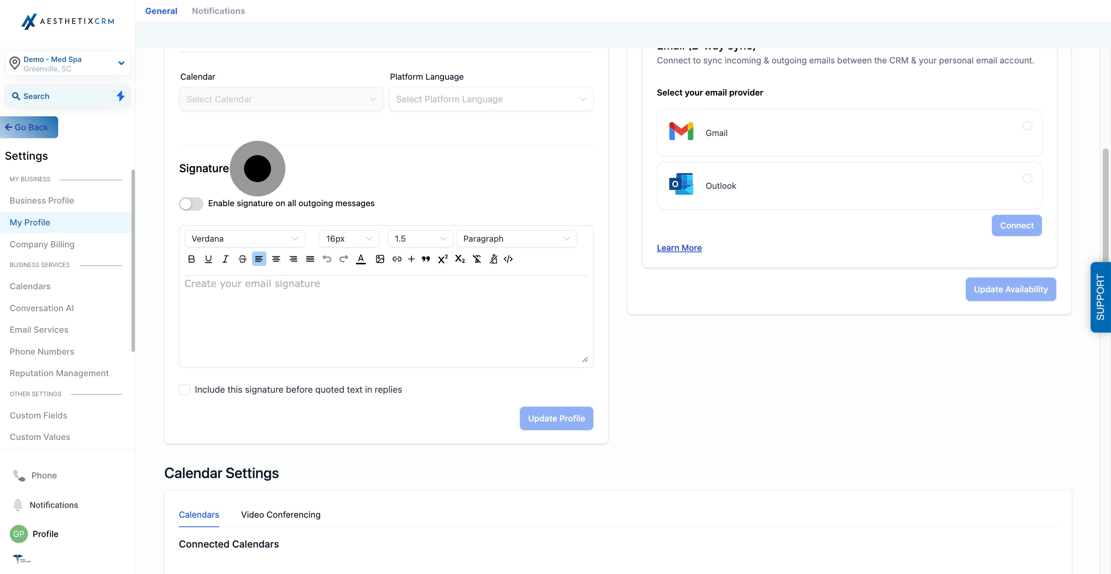Center align the signature text
Viewport: 1111px width, 574px height.
tap(276, 259)
